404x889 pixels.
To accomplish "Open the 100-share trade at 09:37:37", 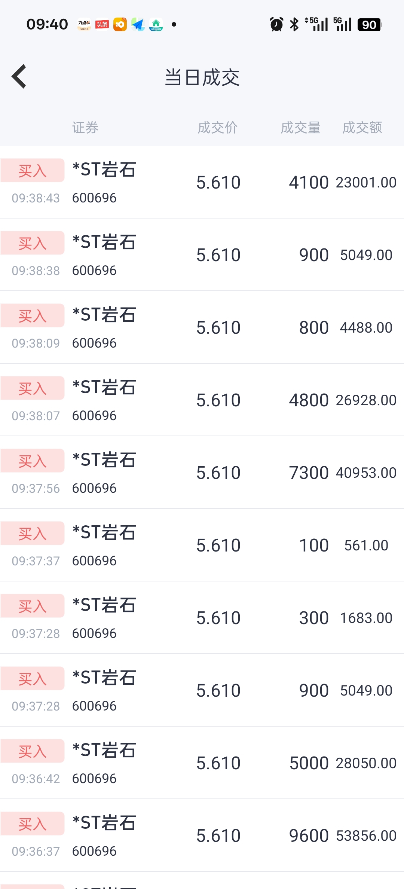I will click(202, 545).
